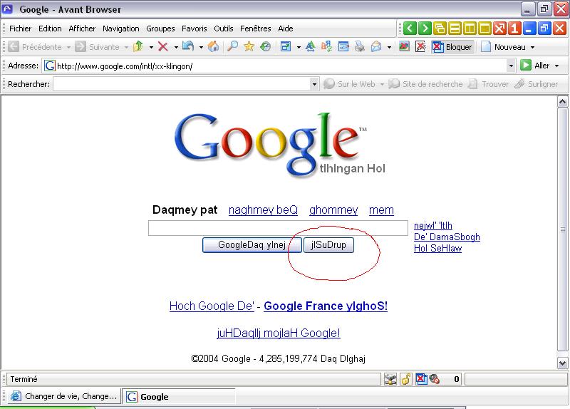Open the naghmey beQ link
570x409 pixels.
[263, 209]
